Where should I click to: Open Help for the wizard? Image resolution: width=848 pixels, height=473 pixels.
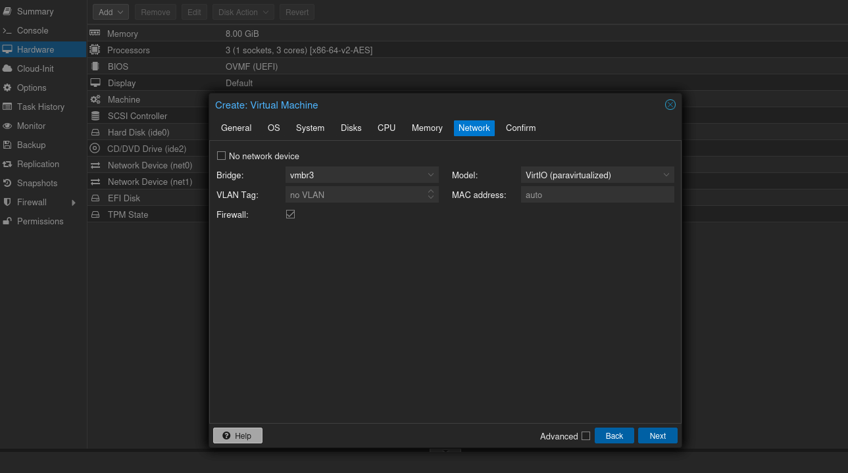pyautogui.click(x=237, y=436)
